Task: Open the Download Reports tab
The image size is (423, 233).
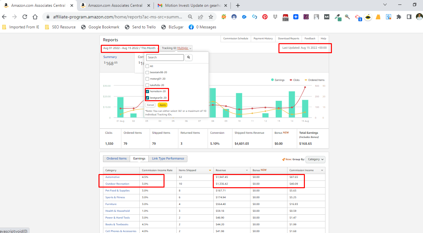Action: (288, 38)
